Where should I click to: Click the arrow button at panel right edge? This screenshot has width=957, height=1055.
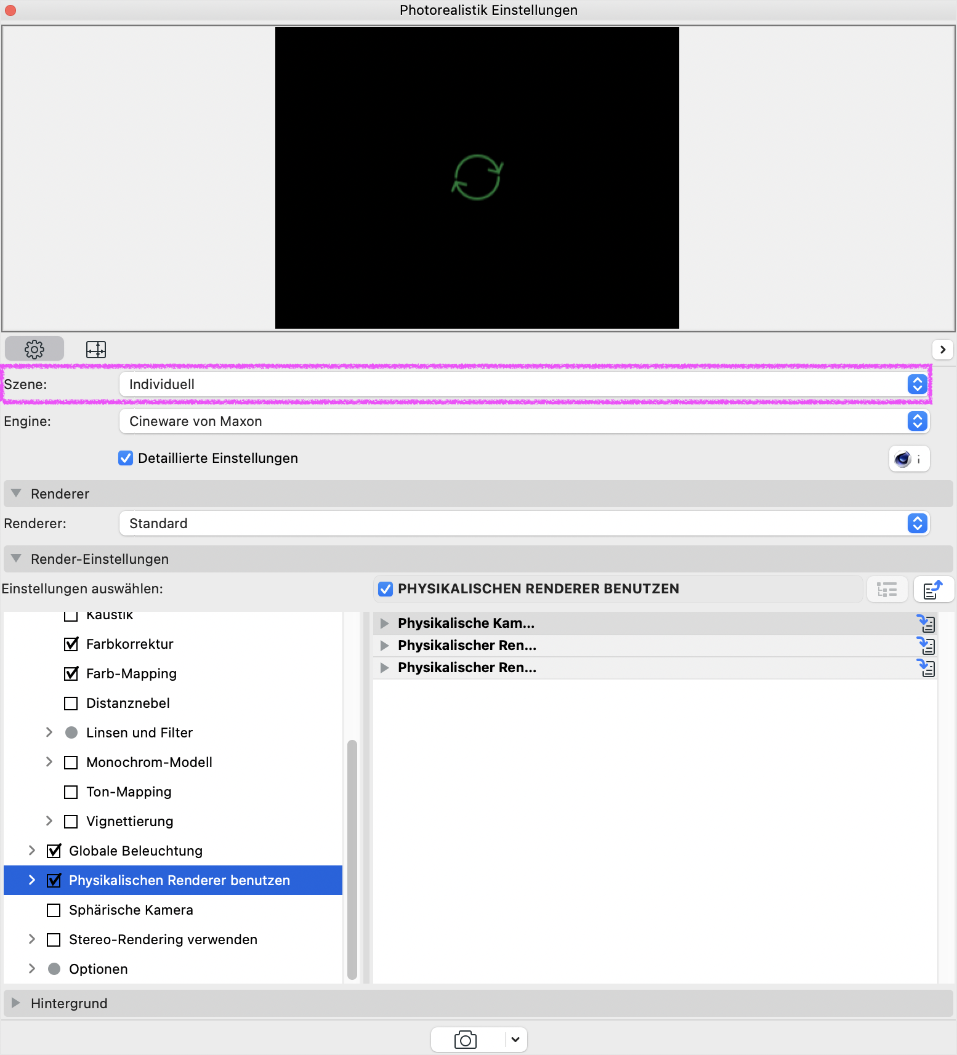tap(942, 349)
